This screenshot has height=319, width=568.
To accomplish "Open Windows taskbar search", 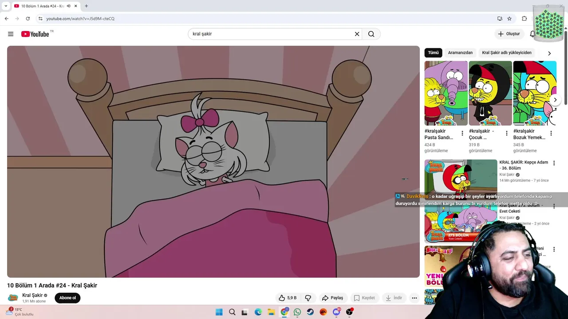I will [x=232, y=312].
